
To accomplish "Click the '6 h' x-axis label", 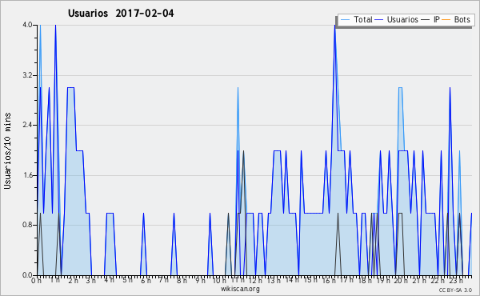I will coord(146,281).
